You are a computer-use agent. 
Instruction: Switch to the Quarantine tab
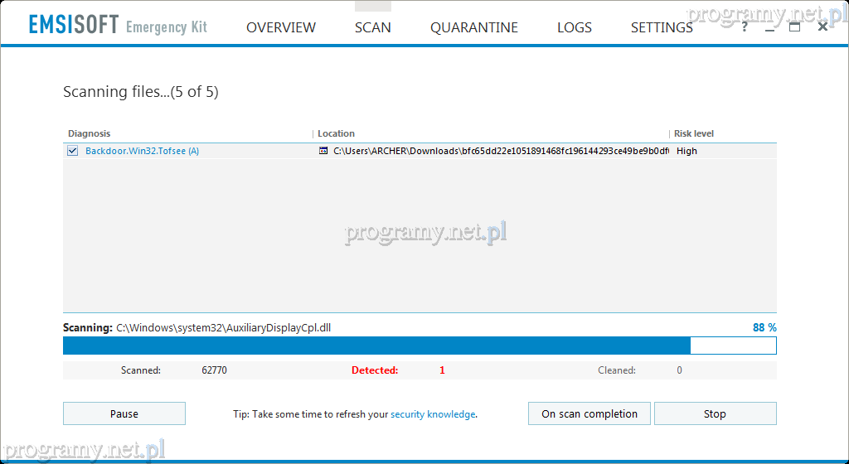[473, 27]
